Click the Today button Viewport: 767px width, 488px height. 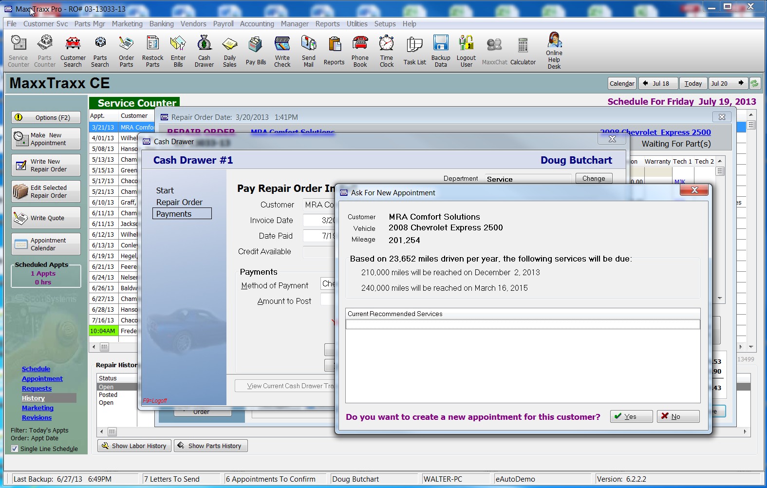click(x=693, y=83)
